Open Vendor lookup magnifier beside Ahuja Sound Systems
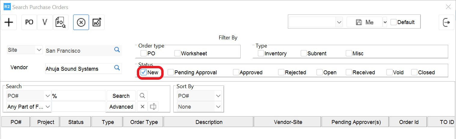456x139 pixels. 117,68
